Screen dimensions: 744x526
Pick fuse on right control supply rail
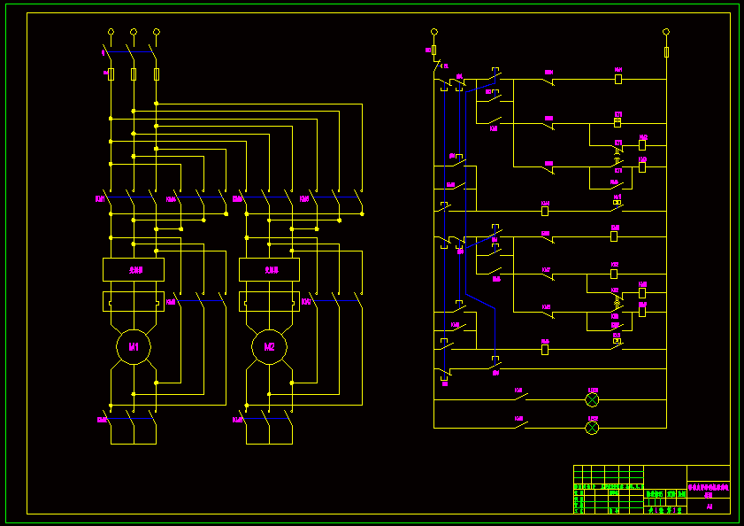(666, 52)
